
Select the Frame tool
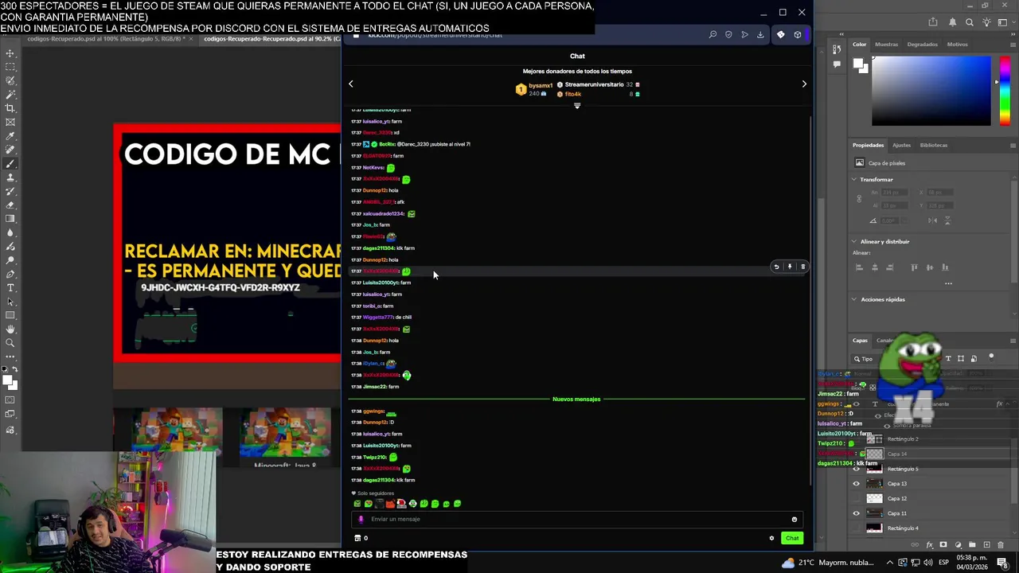tap(10, 122)
